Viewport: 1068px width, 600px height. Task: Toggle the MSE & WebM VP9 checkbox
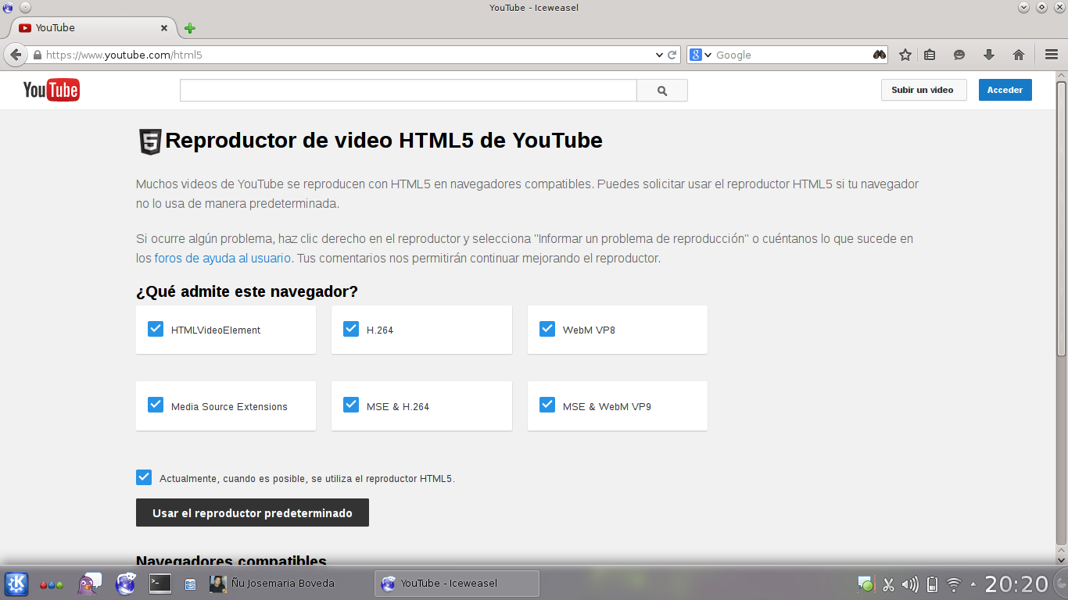click(547, 405)
